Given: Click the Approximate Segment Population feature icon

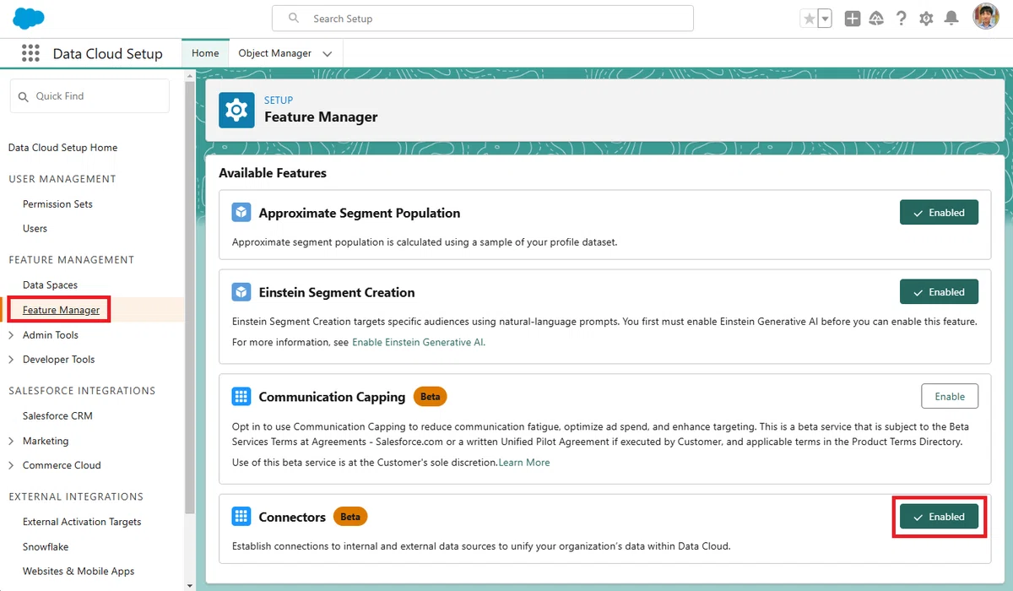Looking at the screenshot, I should coord(241,213).
